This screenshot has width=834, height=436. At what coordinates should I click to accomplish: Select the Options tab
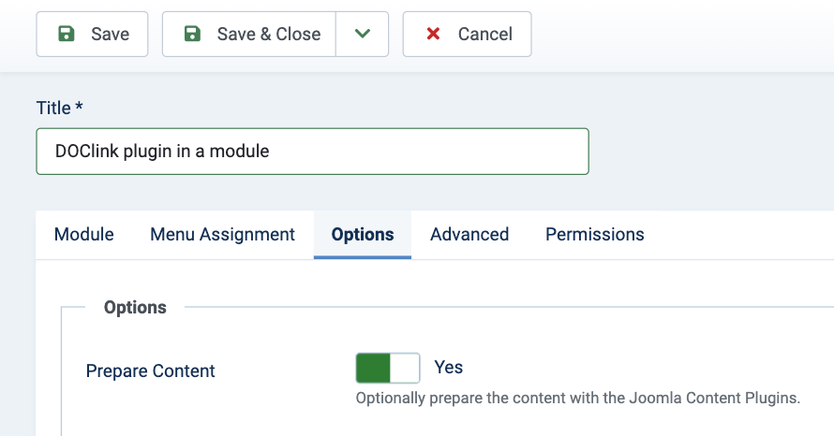363,235
